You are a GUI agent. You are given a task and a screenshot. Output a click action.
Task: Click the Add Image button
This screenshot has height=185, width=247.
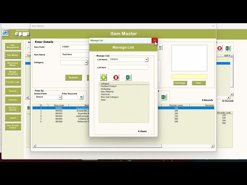[x=180, y=83]
